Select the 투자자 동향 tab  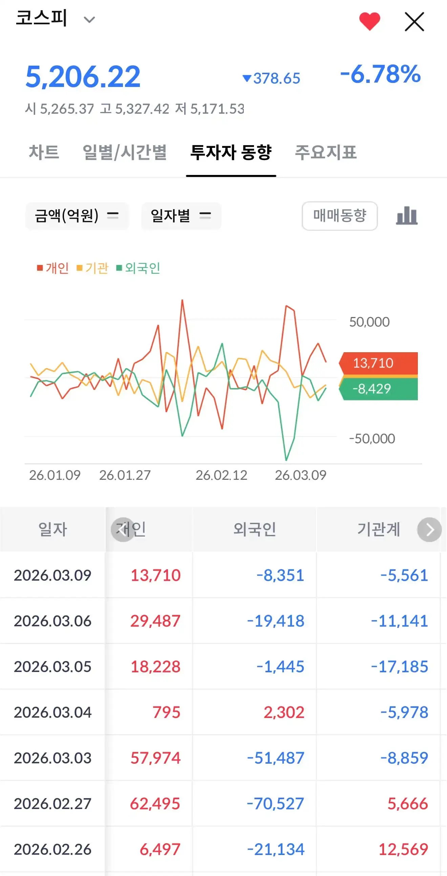[x=231, y=152]
